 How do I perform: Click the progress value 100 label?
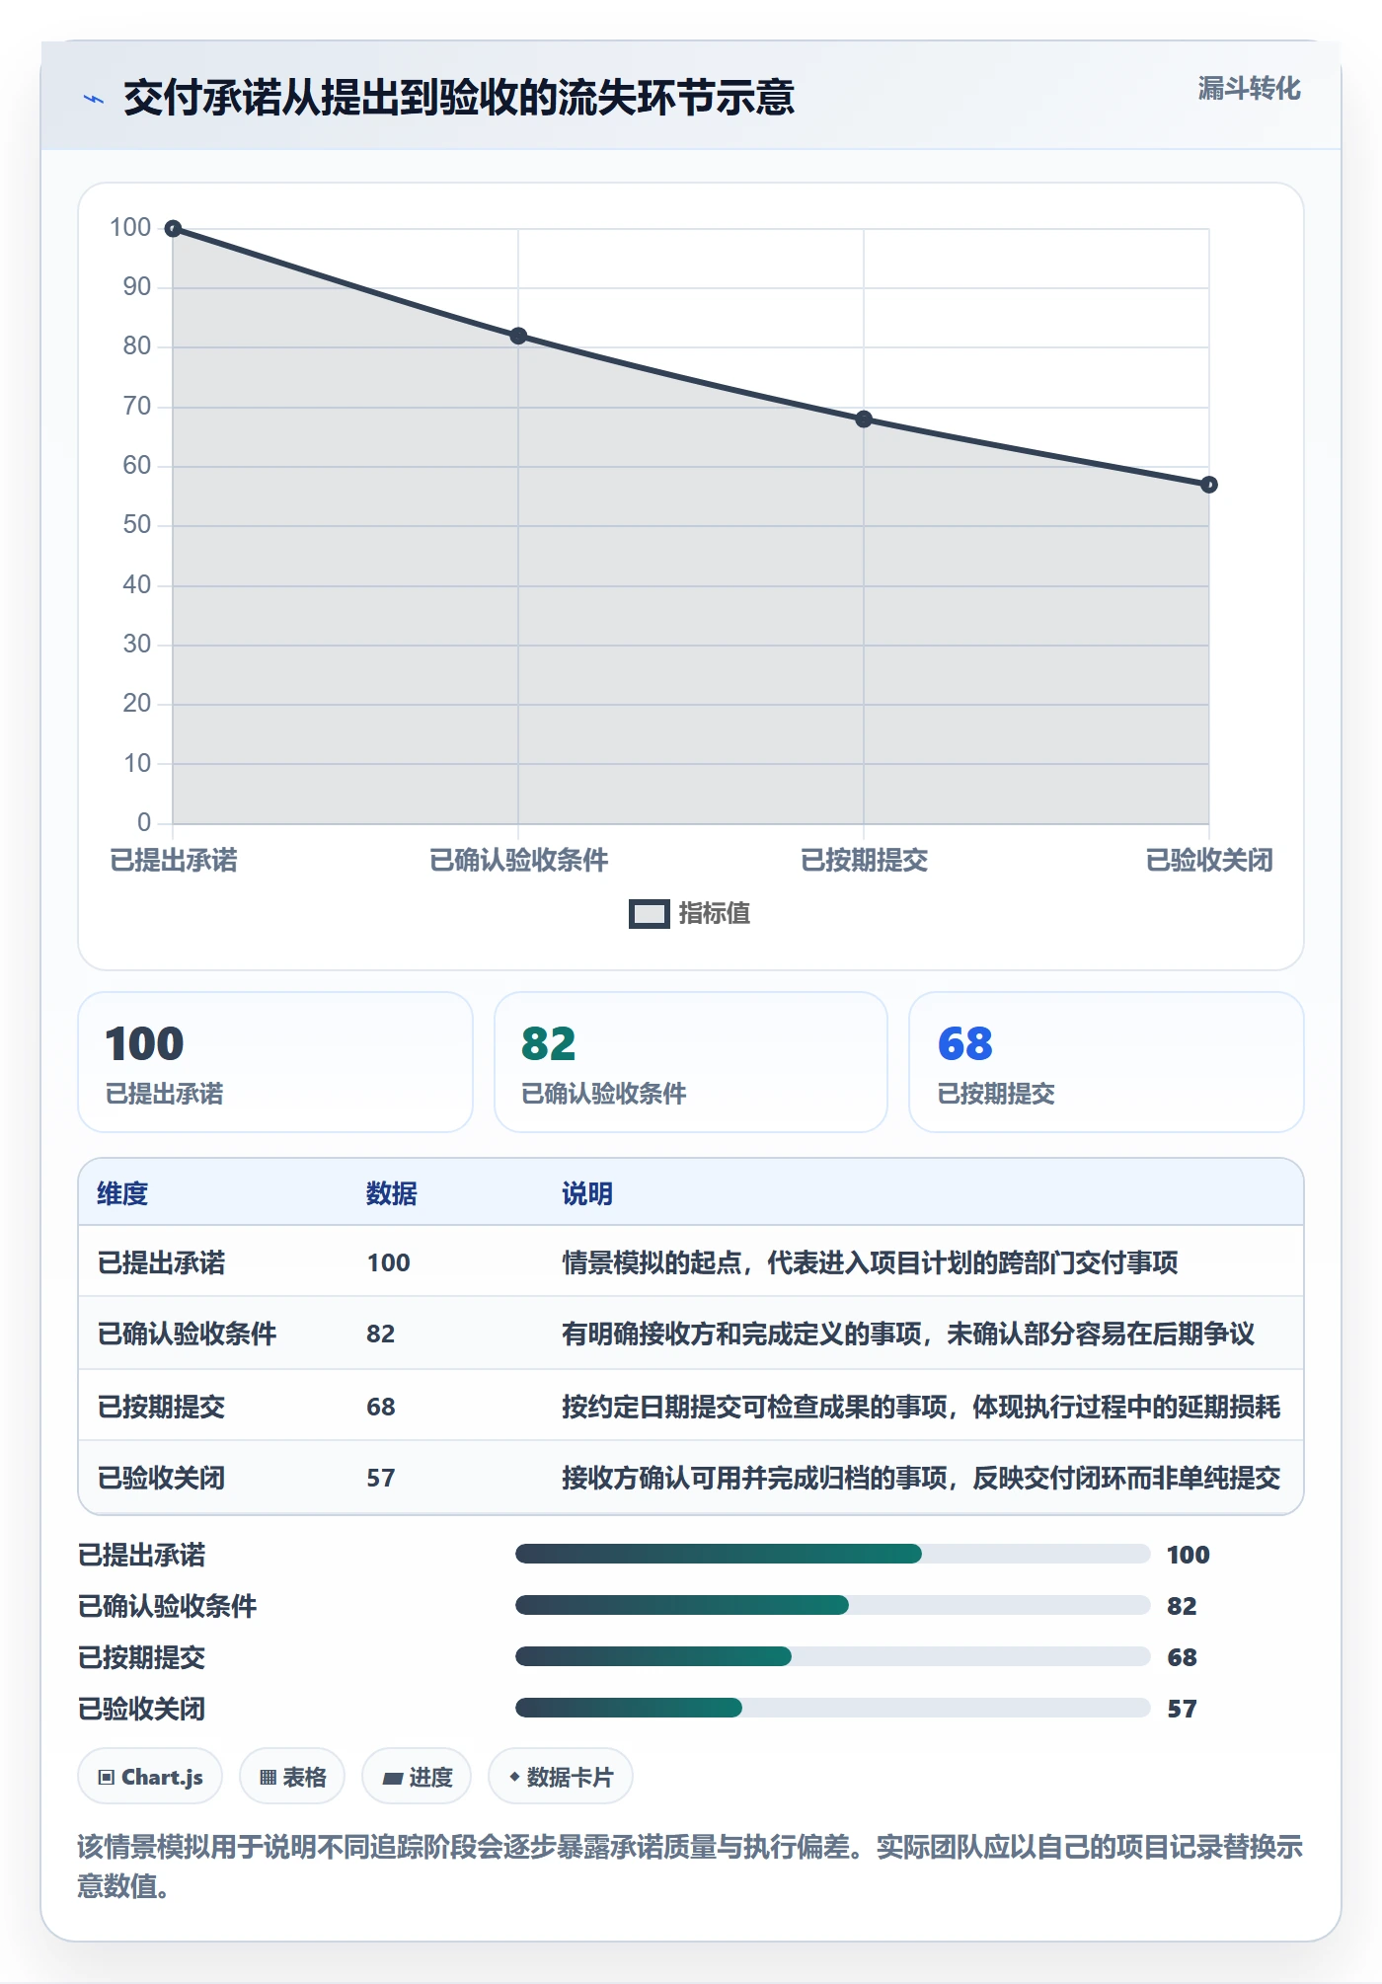point(1188,1555)
